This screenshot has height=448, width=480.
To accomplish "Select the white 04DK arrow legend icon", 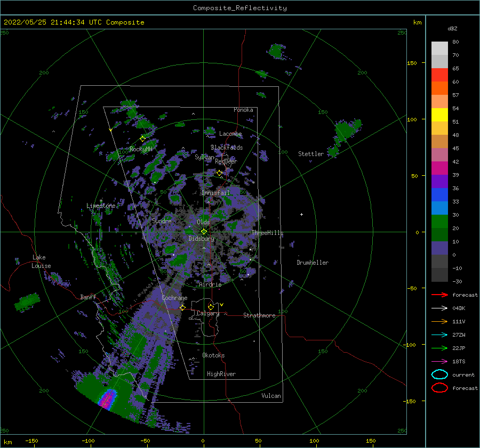I will [x=439, y=308].
